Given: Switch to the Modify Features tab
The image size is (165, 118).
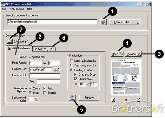Looking at the screenshot, I should point(19,48).
